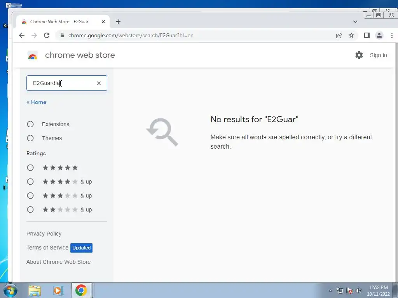Share this page via the share icon
The height and width of the screenshot is (298, 398).
click(x=339, y=35)
